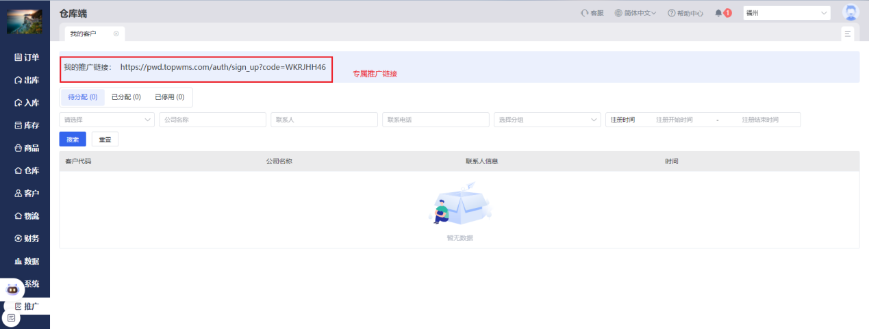The height and width of the screenshot is (329, 869).
Task: Click the chatbot robot icon in sidebar
Action: coord(12,289)
